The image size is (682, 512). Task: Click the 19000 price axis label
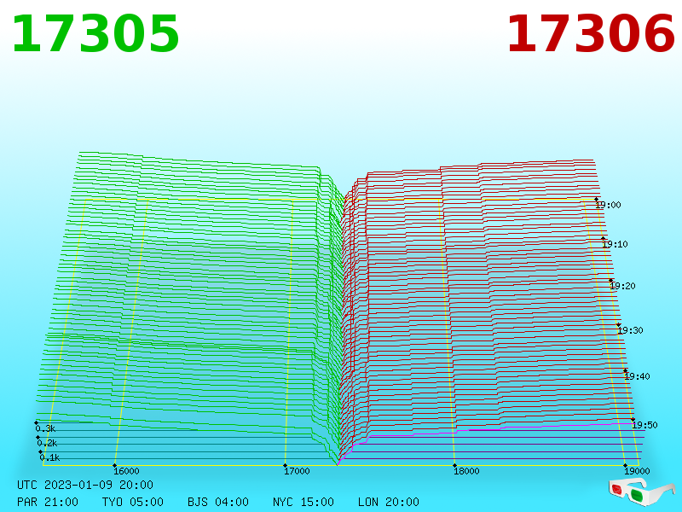tap(637, 471)
